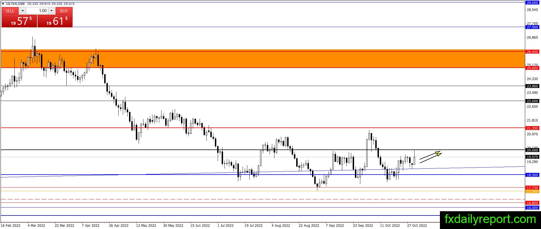Click the SILVER,Daily chart title

15,4
